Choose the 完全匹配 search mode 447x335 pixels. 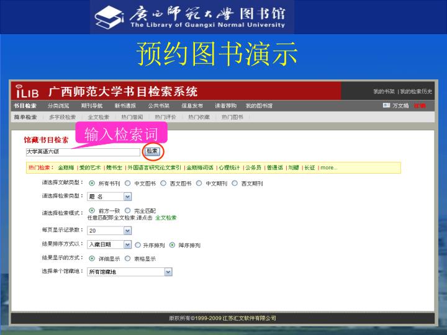point(128,210)
